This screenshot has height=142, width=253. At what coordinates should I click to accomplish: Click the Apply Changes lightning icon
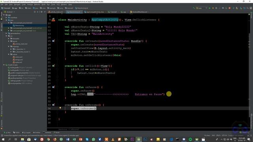click(x=213, y=8)
